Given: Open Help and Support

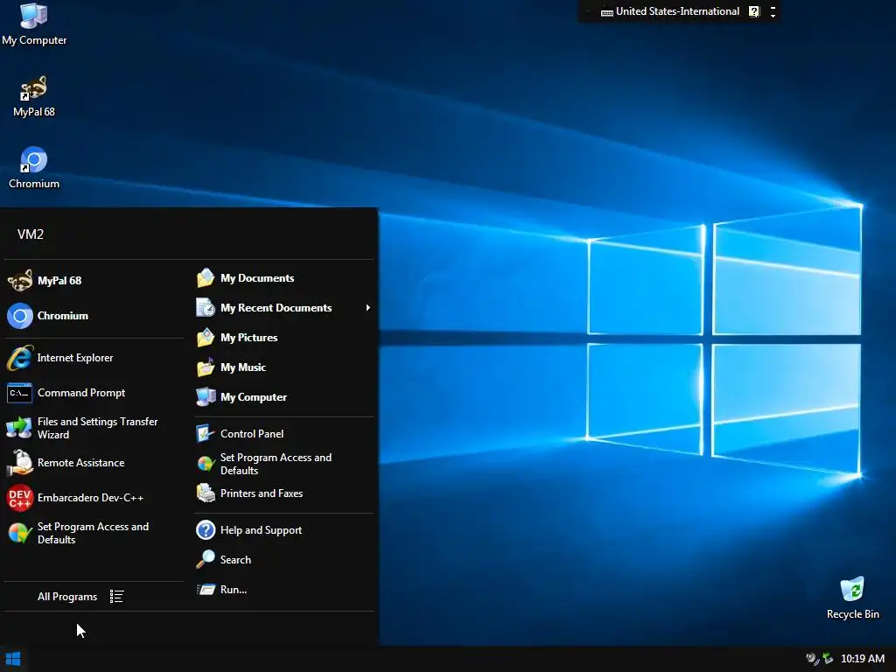Looking at the screenshot, I should click(x=284, y=530).
